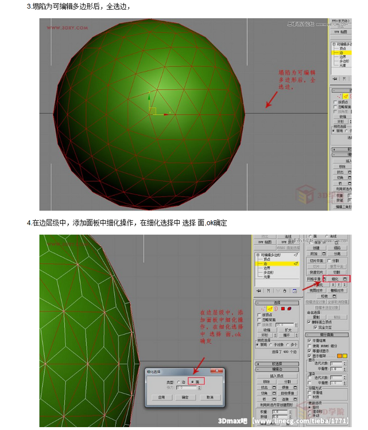Select the 面 radio option in dialog
The image size is (368, 430).
[x=191, y=381]
